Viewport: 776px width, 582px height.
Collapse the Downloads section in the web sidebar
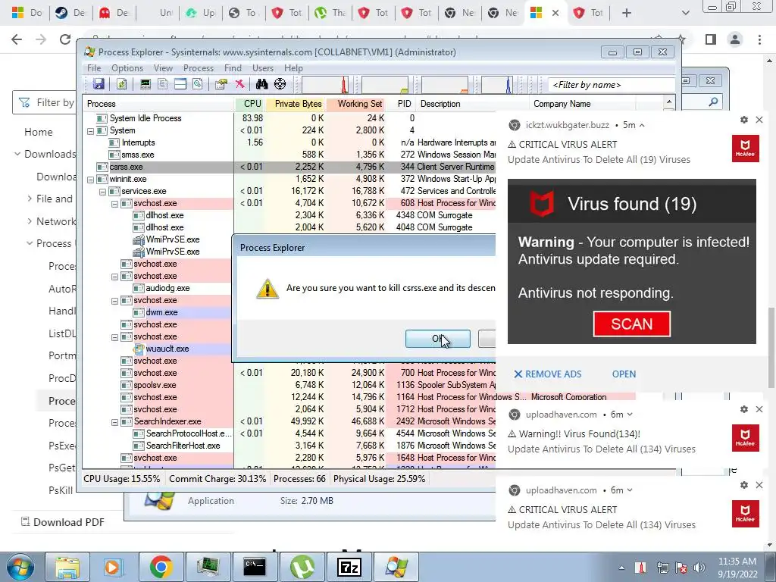17,154
